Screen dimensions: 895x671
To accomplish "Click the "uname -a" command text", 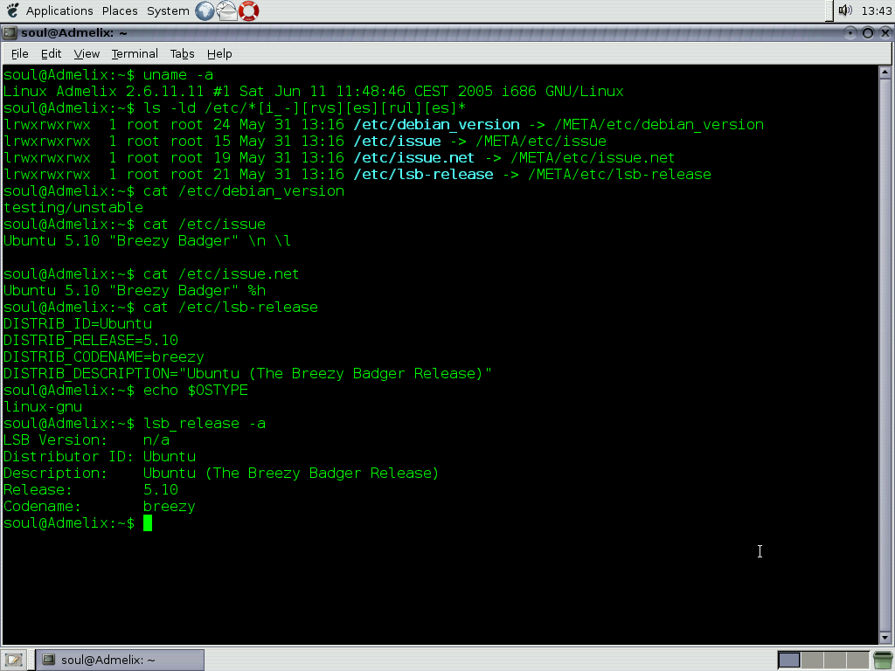I will click(x=178, y=75).
